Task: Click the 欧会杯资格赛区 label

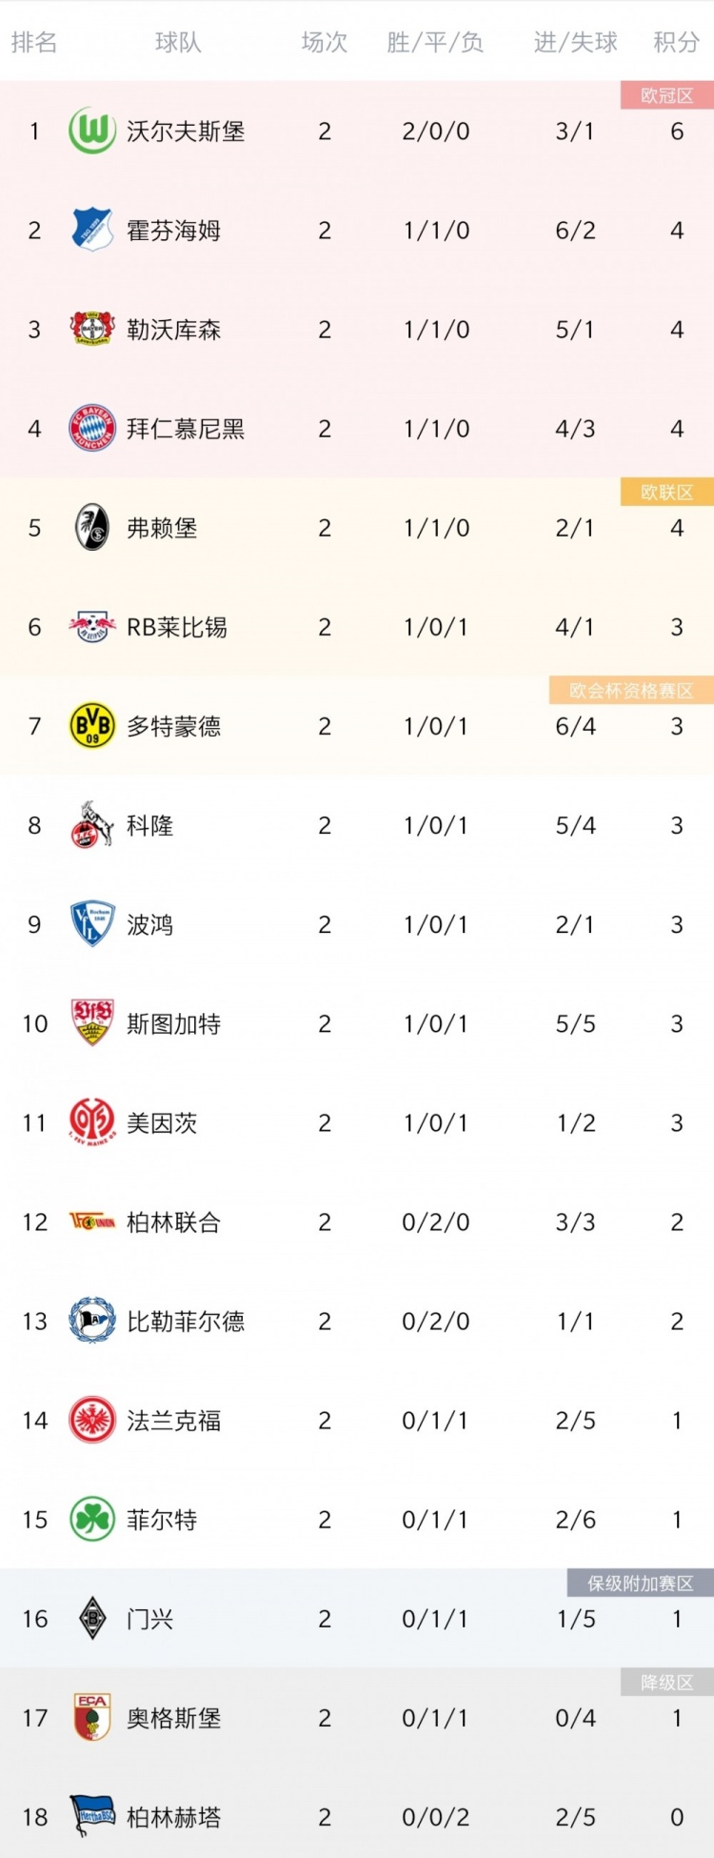Action: [x=631, y=690]
